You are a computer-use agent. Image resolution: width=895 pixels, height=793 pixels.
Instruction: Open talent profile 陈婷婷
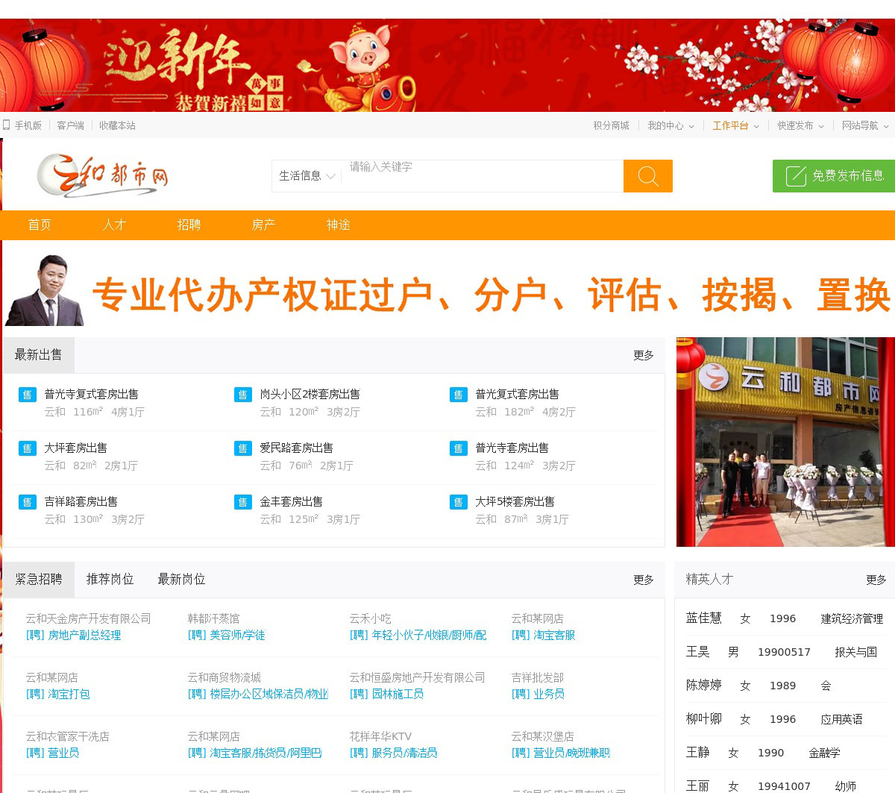[x=704, y=686]
